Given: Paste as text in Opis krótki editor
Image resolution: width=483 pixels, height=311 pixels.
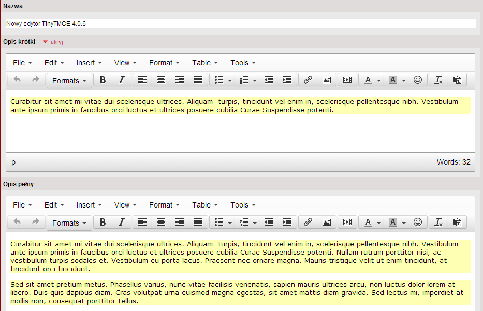Looking at the screenshot, I should pos(457,80).
